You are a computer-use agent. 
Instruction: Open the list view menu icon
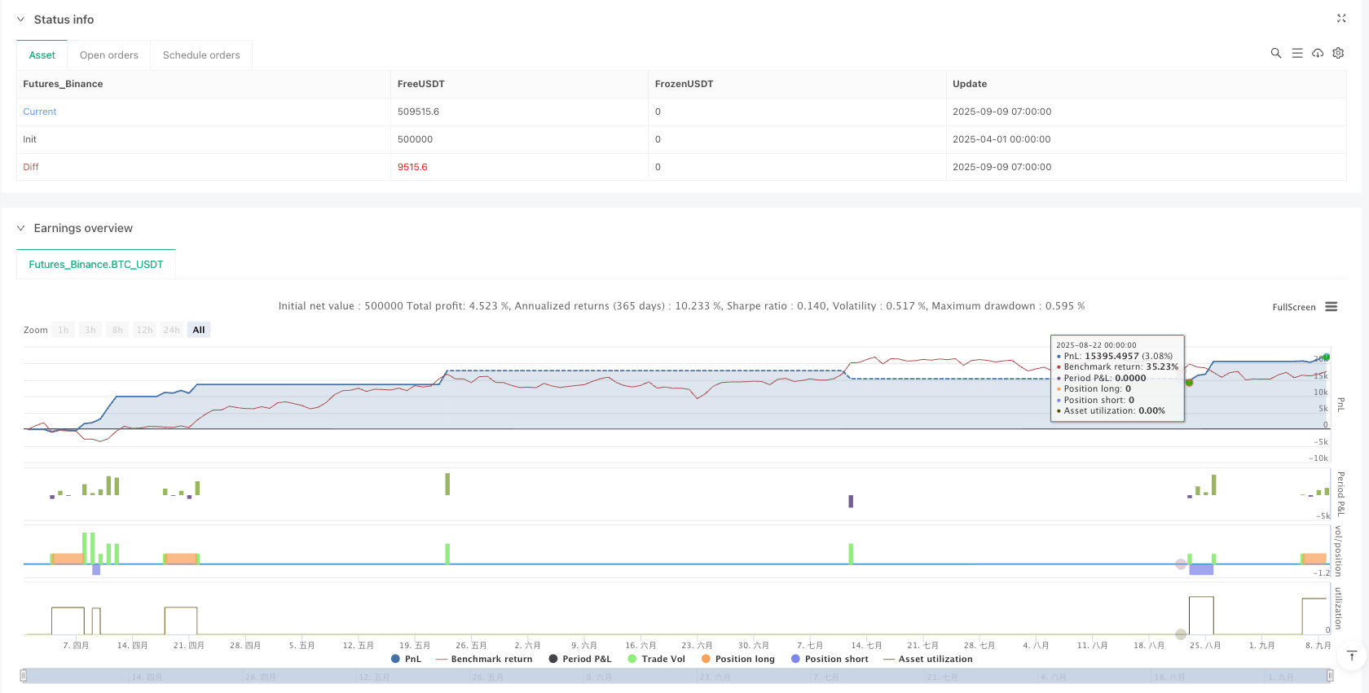pyautogui.click(x=1297, y=53)
